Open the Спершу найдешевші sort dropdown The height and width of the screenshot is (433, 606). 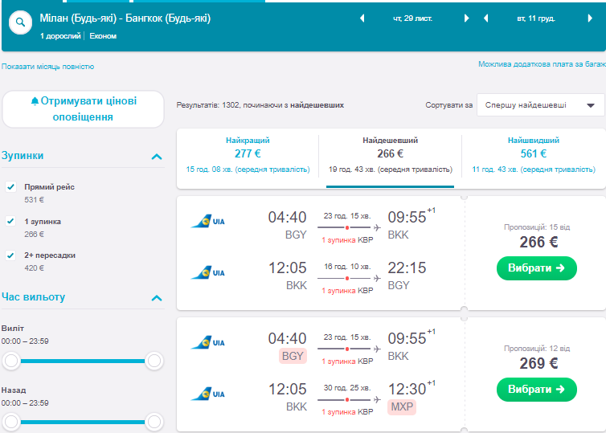540,105
